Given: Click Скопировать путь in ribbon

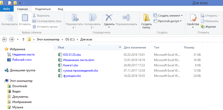Looking at the screenshot, I should 47,21.
